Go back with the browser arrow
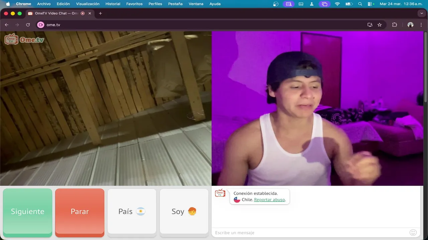 click(x=7, y=25)
